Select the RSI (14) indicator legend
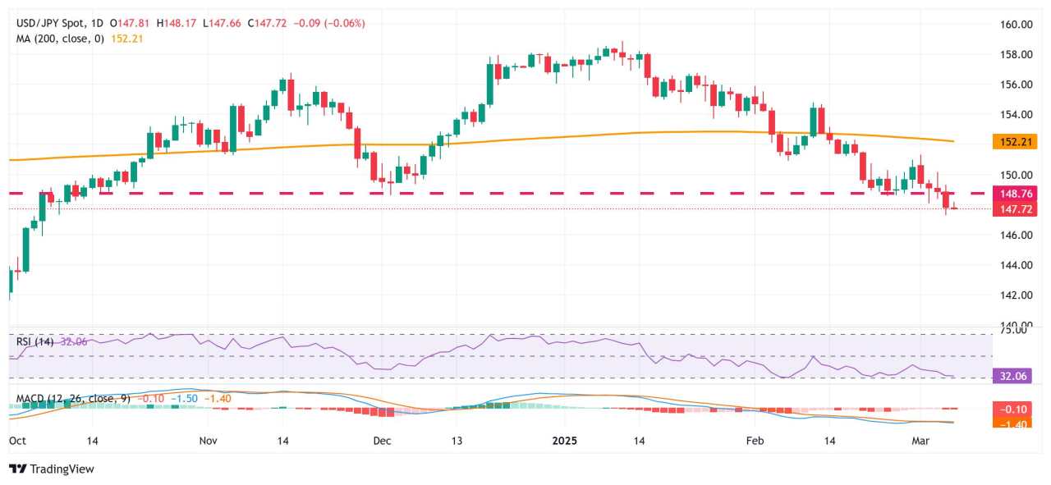 click(x=34, y=341)
